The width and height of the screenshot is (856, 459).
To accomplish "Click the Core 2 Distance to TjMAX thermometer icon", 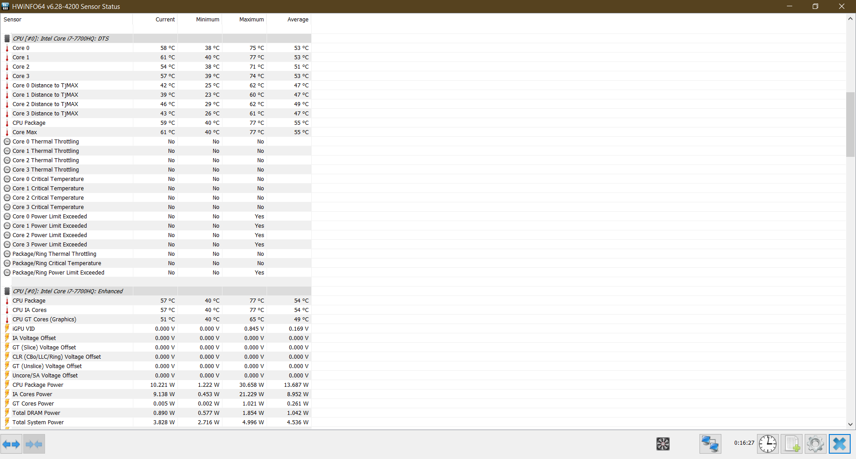I will 7,104.
